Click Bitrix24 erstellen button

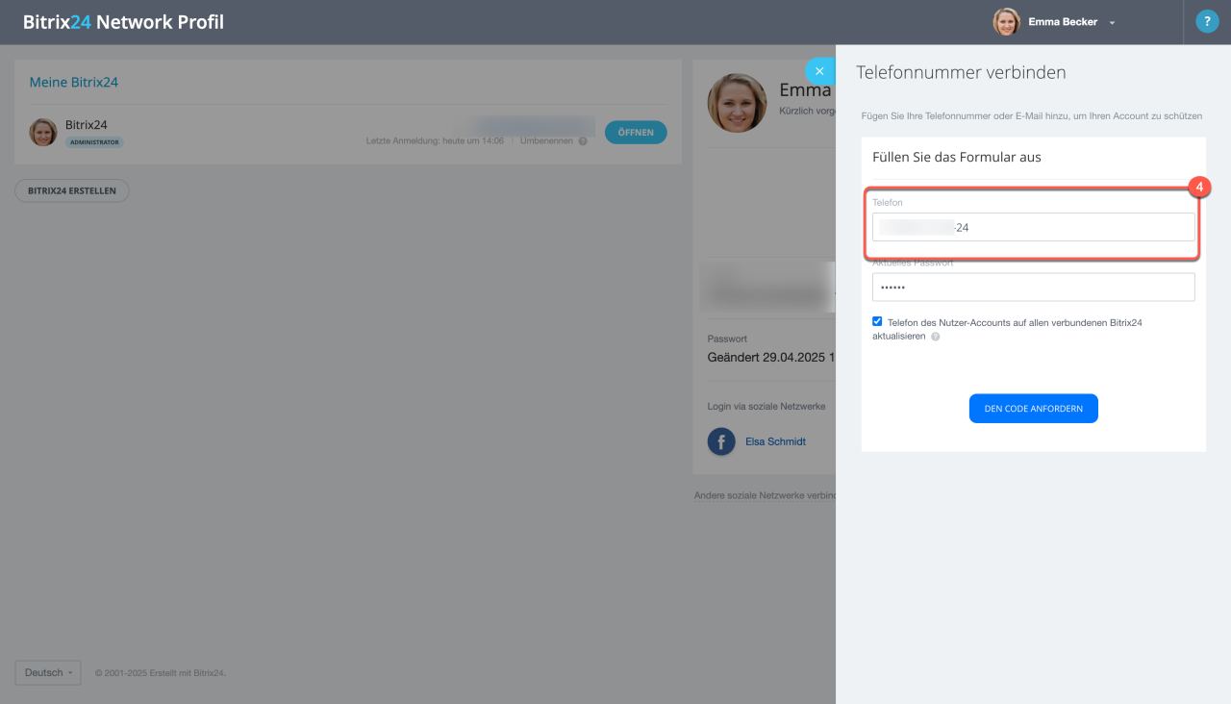point(72,190)
